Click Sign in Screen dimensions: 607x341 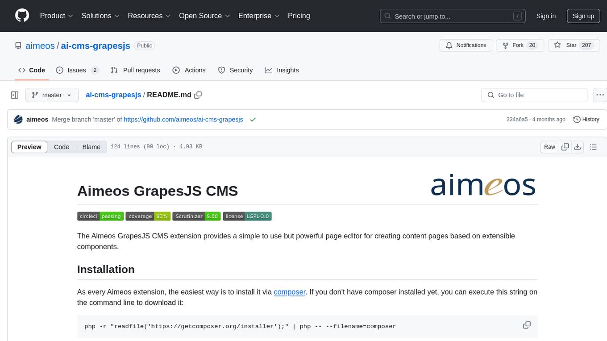point(546,16)
